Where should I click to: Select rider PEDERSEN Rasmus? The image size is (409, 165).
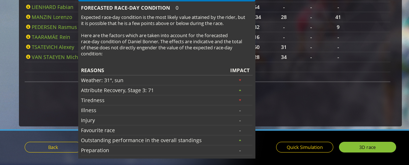point(54,27)
